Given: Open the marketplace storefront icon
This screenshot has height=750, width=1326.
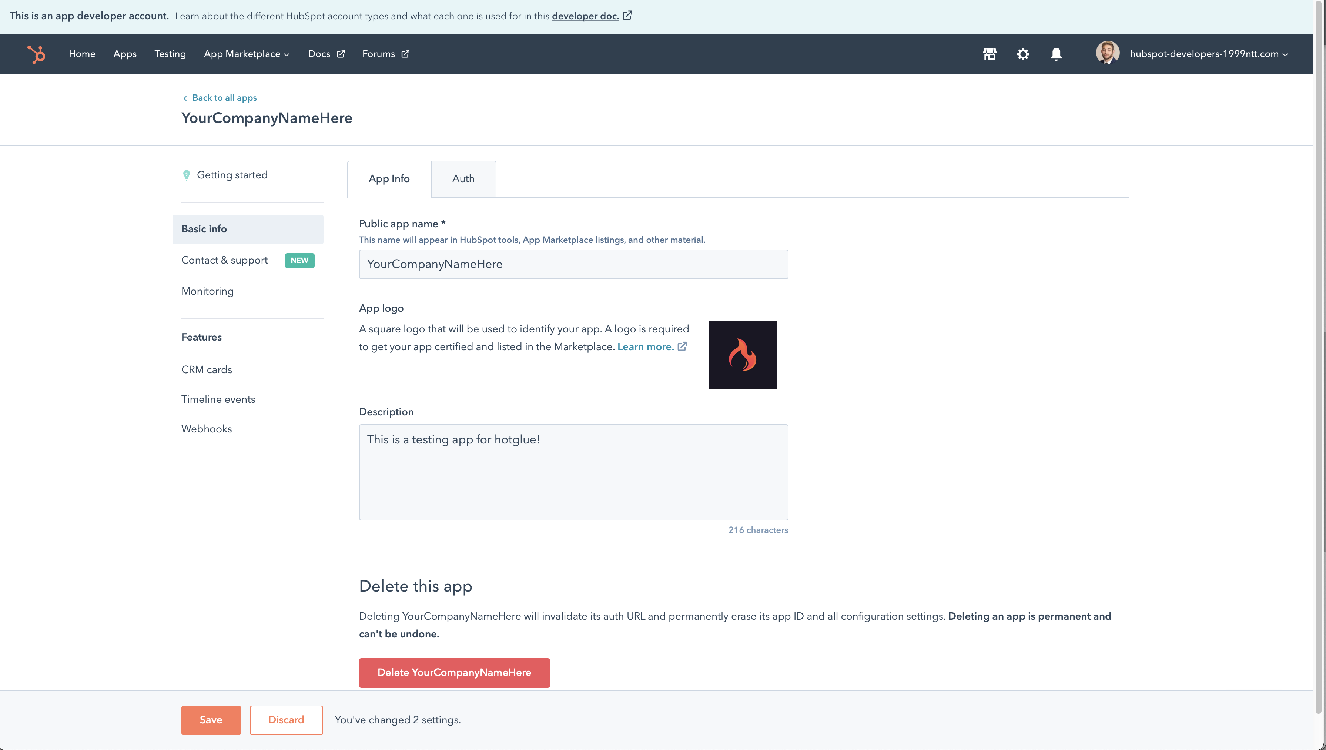Looking at the screenshot, I should click(989, 54).
